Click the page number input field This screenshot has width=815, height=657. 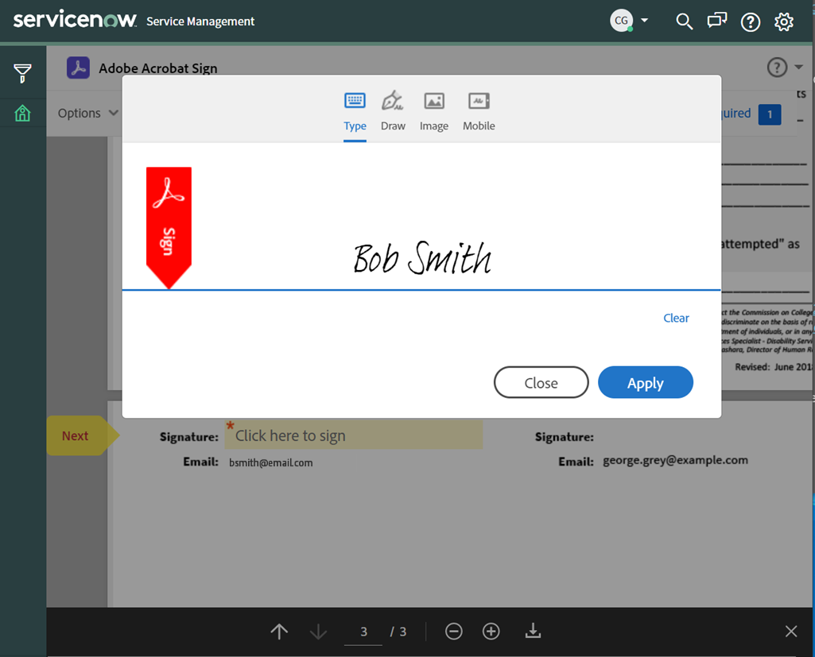363,631
